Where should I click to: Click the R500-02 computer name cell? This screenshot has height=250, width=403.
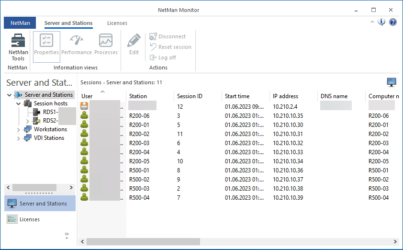click(379, 180)
